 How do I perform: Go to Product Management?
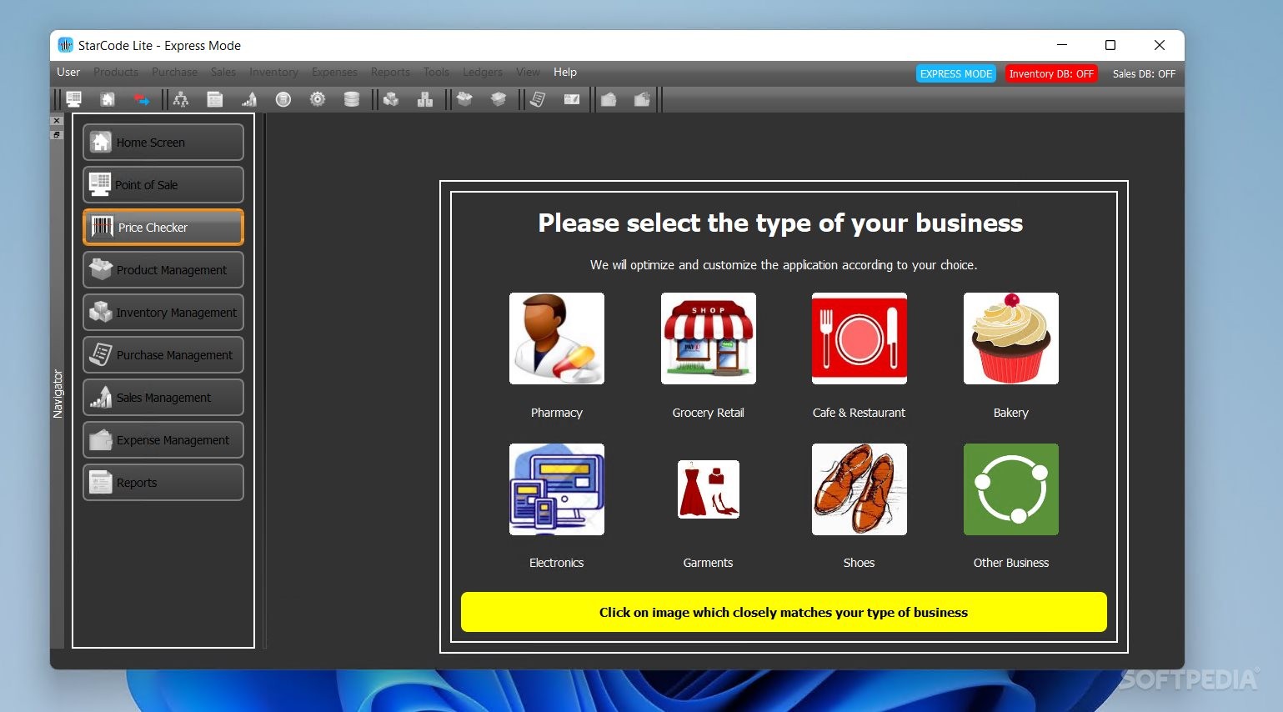click(163, 270)
